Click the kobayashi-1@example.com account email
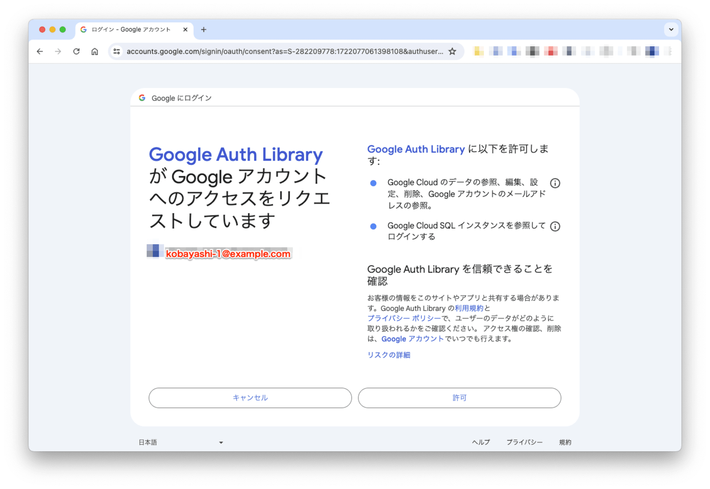The height and width of the screenshot is (489, 710). (228, 254)
